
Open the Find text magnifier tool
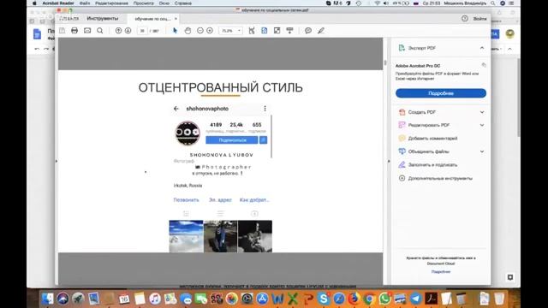point(100,31)
